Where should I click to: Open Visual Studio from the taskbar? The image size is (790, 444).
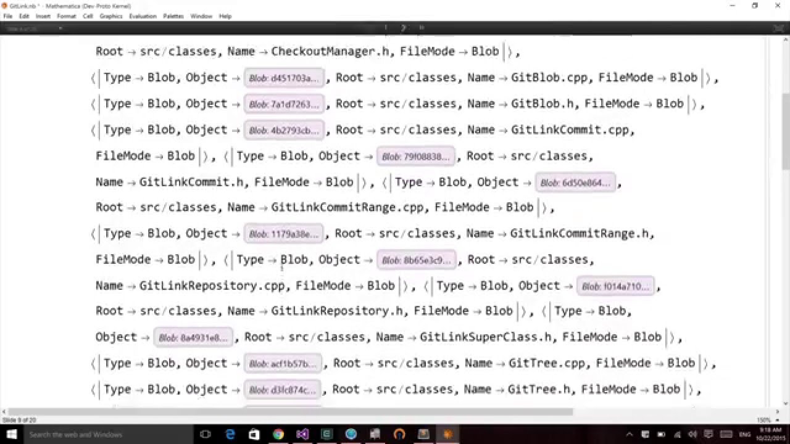tap(302, 434)
